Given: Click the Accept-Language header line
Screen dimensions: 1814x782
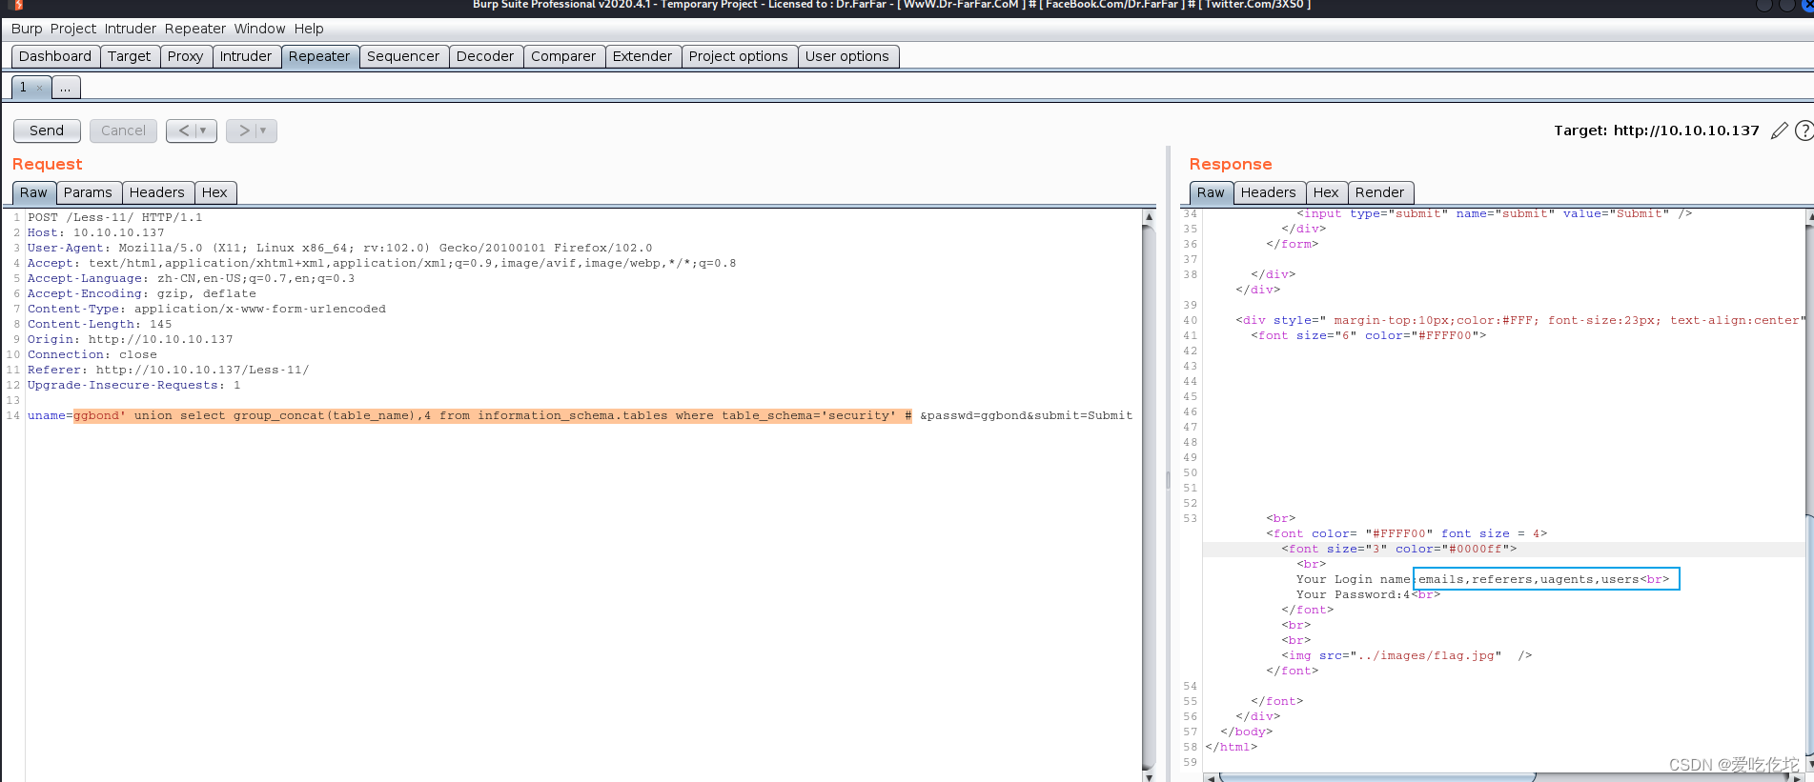Looking at the screenshot, I should 191,278.
